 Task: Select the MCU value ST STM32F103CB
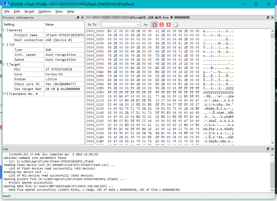(x=59, y=69)
